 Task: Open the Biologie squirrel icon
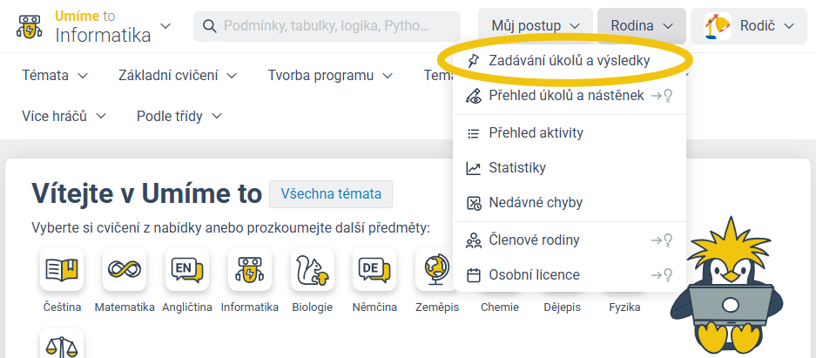coord(313,270)
